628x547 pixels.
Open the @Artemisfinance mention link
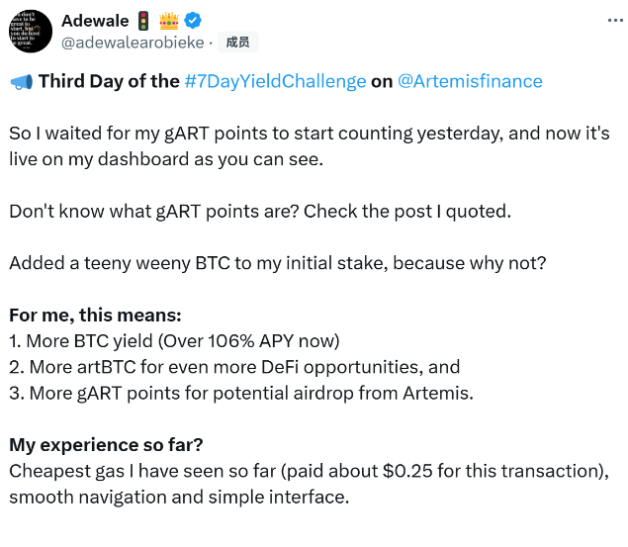click(470, 81)
